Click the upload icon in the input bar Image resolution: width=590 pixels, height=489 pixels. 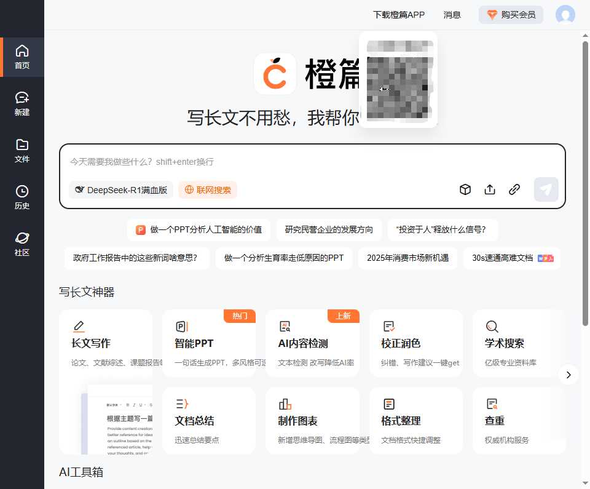click(490, 189)
